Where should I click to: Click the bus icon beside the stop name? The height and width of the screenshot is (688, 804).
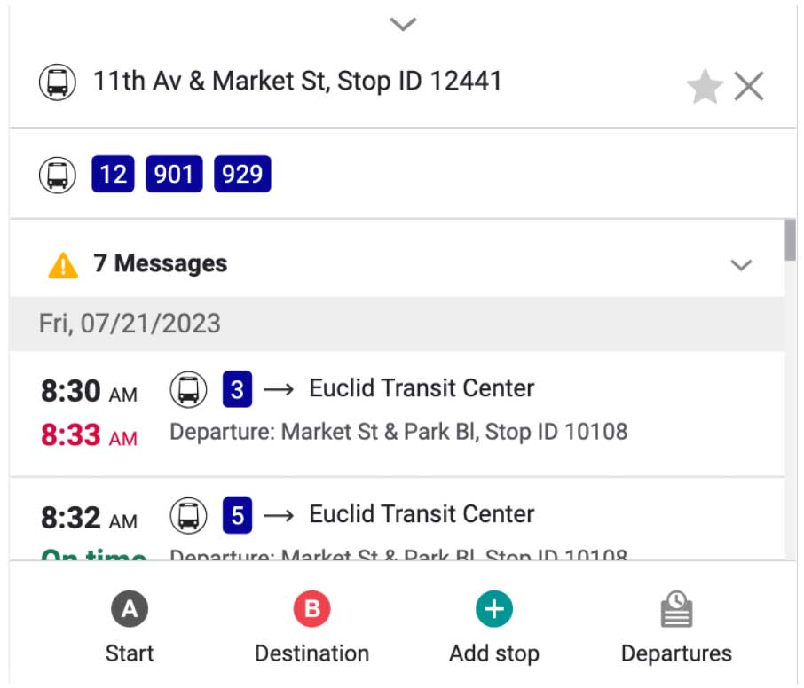tap(58, 82)
